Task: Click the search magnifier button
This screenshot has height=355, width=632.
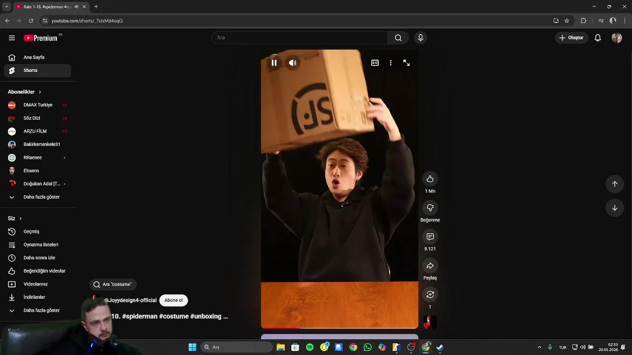Action: pos(398,38)
